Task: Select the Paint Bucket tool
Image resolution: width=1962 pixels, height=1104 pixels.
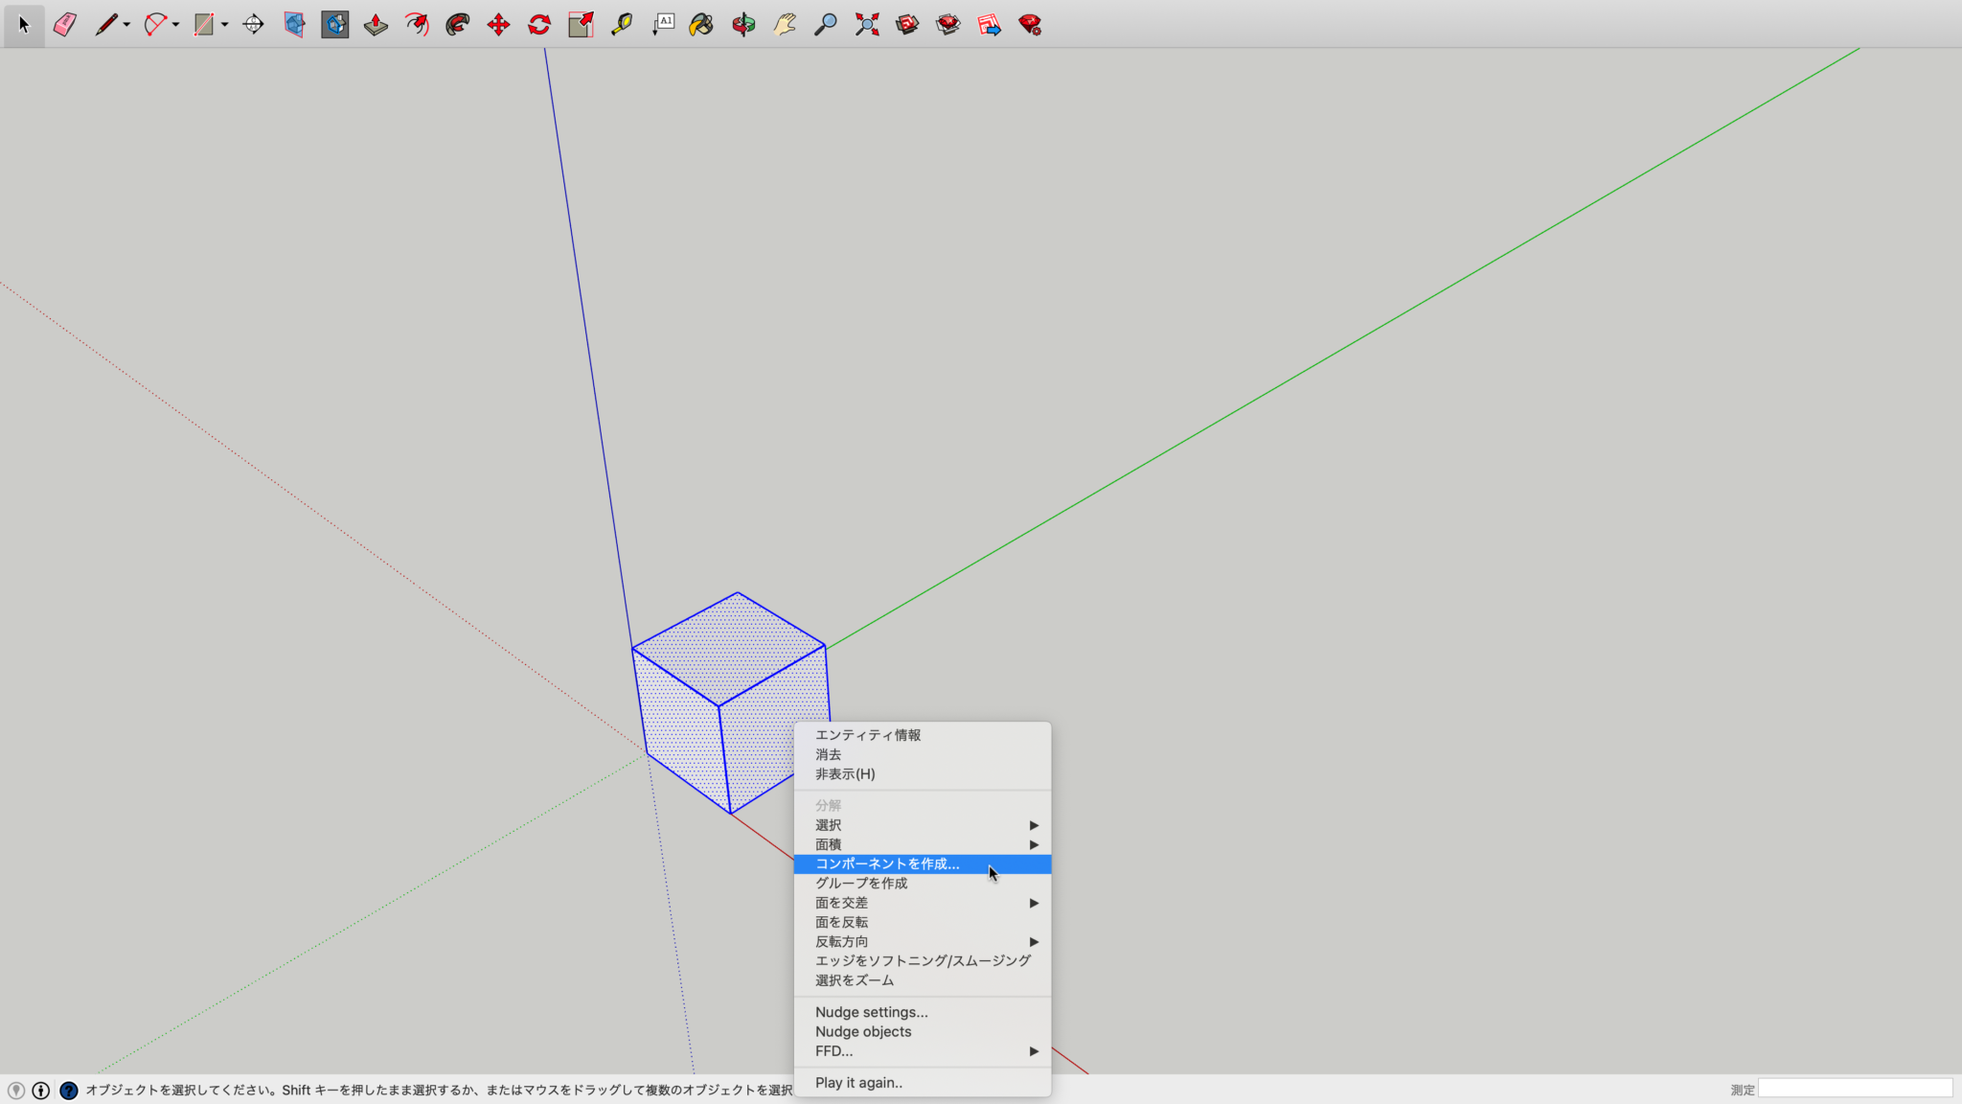Action: pos(701,24)
